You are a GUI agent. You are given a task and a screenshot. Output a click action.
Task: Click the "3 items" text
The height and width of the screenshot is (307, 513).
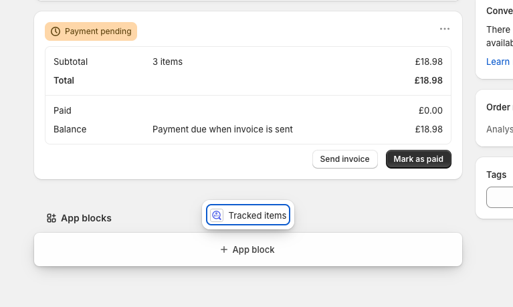tap(167, 62)
